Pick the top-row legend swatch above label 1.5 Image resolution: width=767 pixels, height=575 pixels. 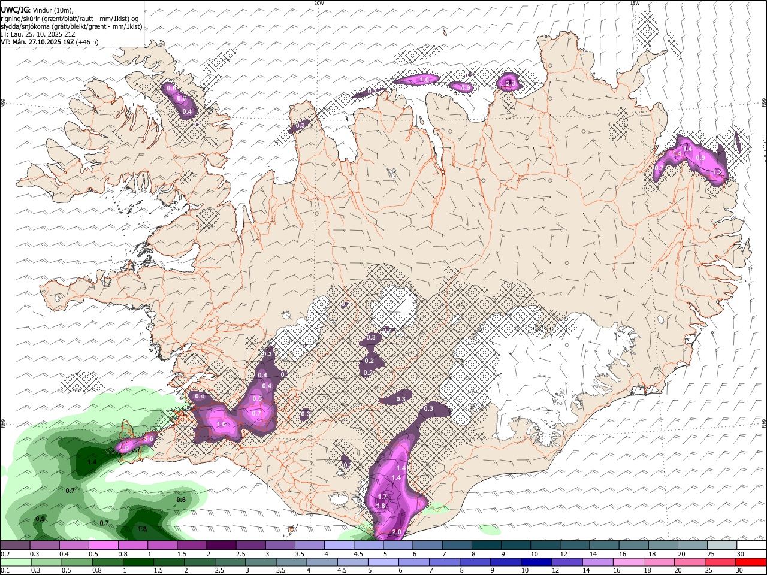coord(191,546)
